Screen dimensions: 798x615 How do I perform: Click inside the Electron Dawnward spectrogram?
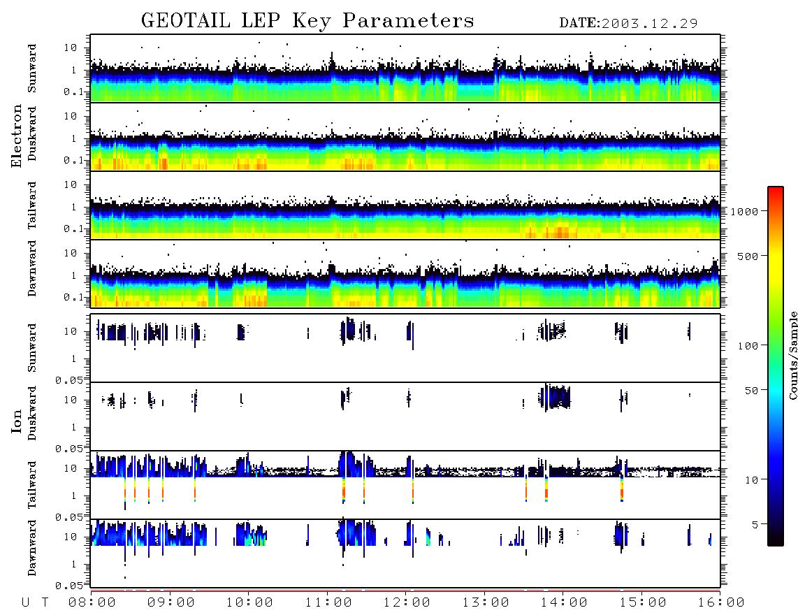(x=405, y=273)
